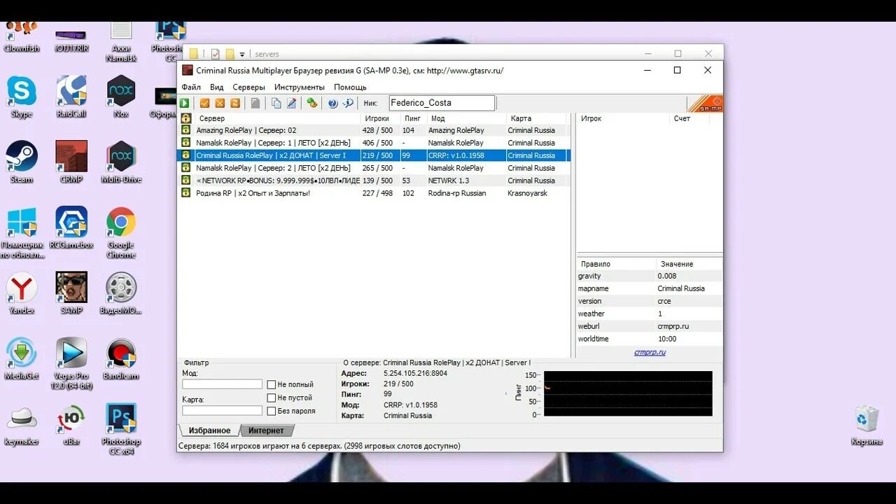Open the RaidCall desktop shortcut
The height and width of the screenshot is (504, 896).
click(71, 97)
